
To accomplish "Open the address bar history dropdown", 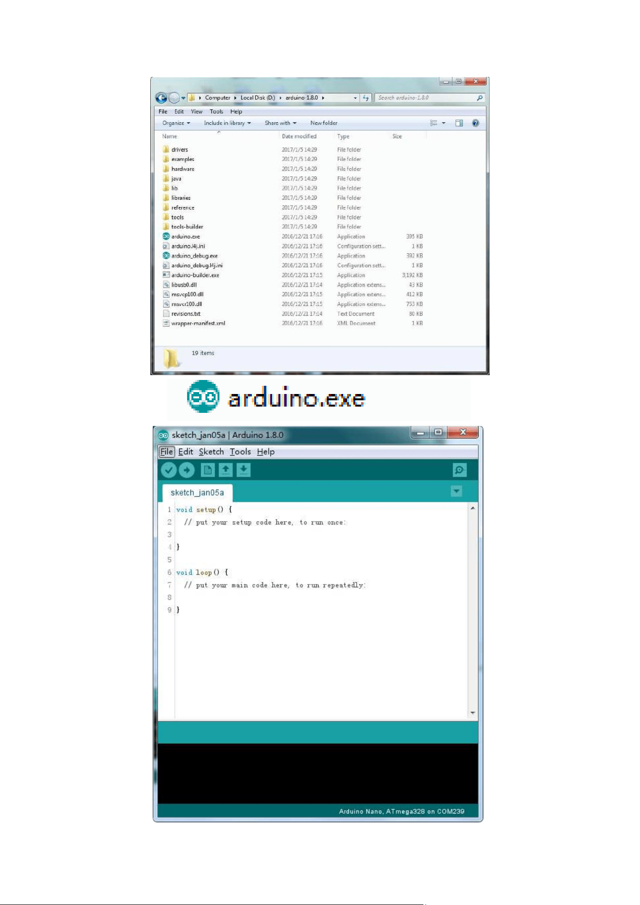I will 355,98.
